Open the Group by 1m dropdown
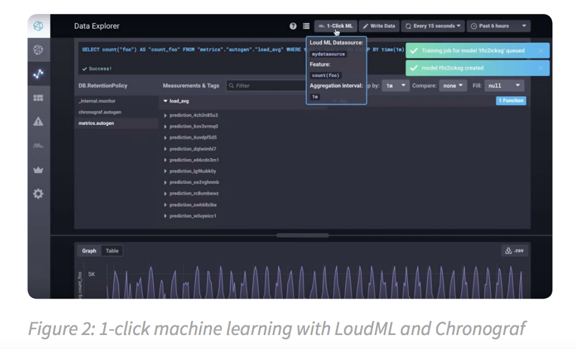The image size is (576, 349). [x=396, y=86]
